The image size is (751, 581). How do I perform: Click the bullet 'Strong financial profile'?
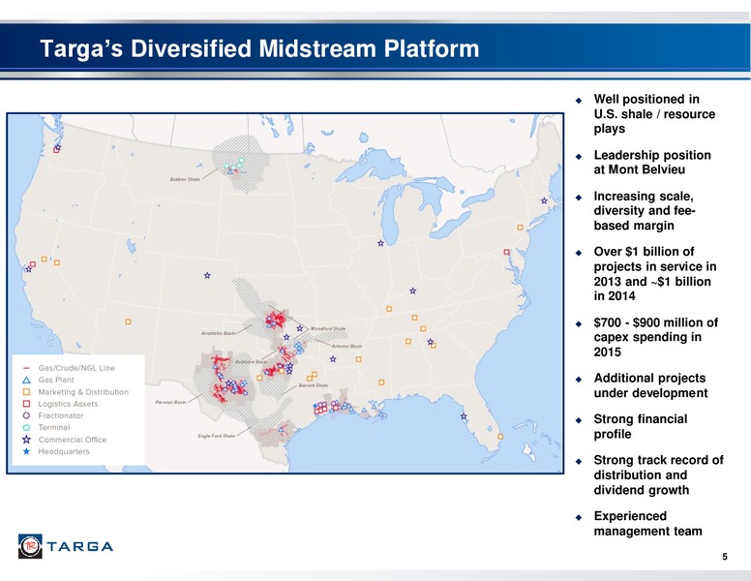pyautogui.click(x=641, y=426)
